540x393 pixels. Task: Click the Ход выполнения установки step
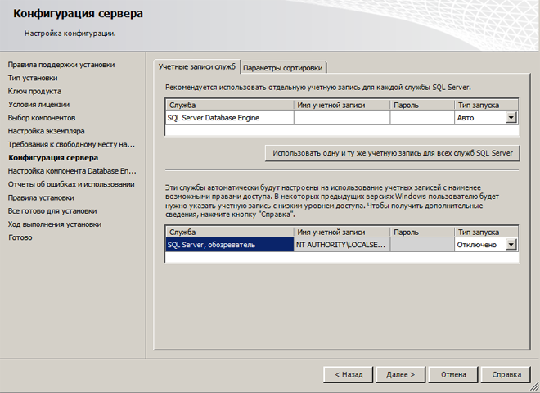click(x=55, y=224)
